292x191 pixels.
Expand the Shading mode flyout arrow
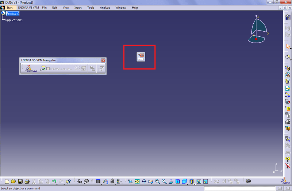click(x=195, y=184)
